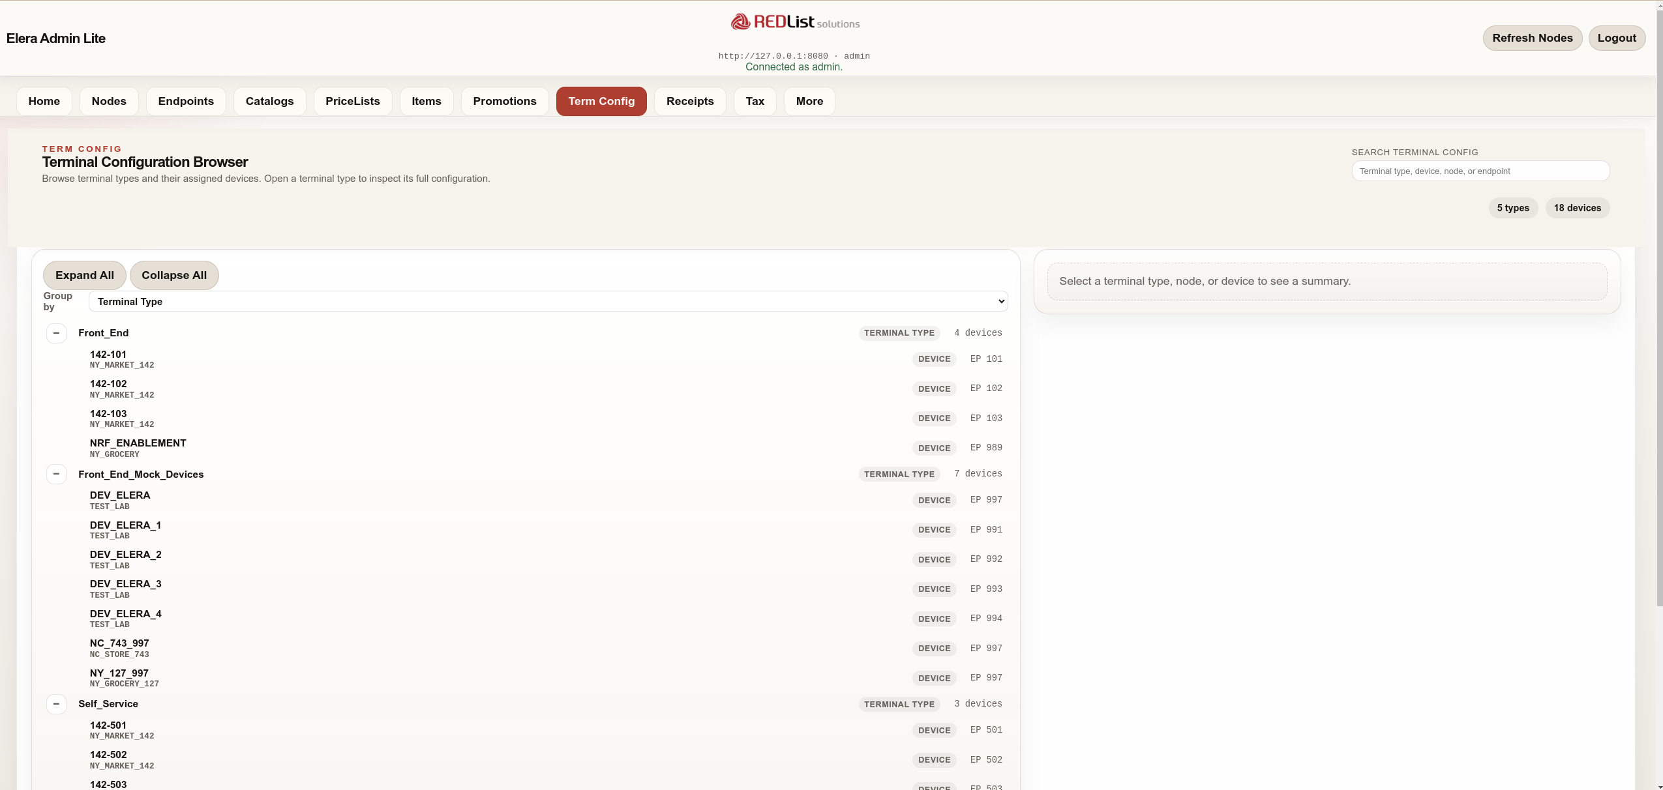Switch to the Nodes tab
1663x790 pixels.
[x=109, y=101]
